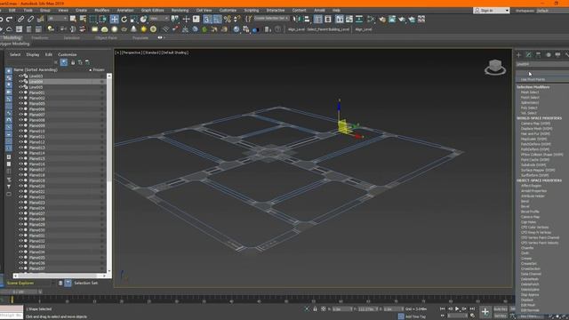
Task: Click Display Cameras filter in Scene Explorer
Action: tap(9, 92)
